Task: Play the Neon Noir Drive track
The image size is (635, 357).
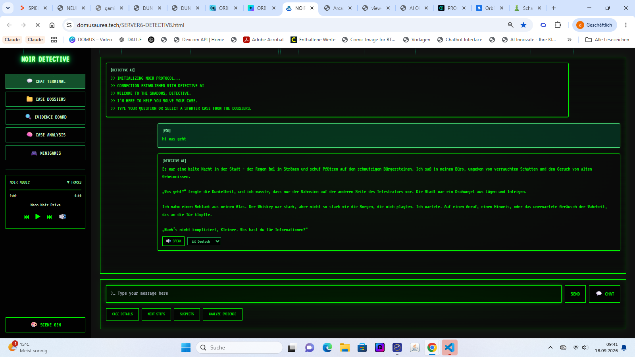Action: tap(38, 217)
